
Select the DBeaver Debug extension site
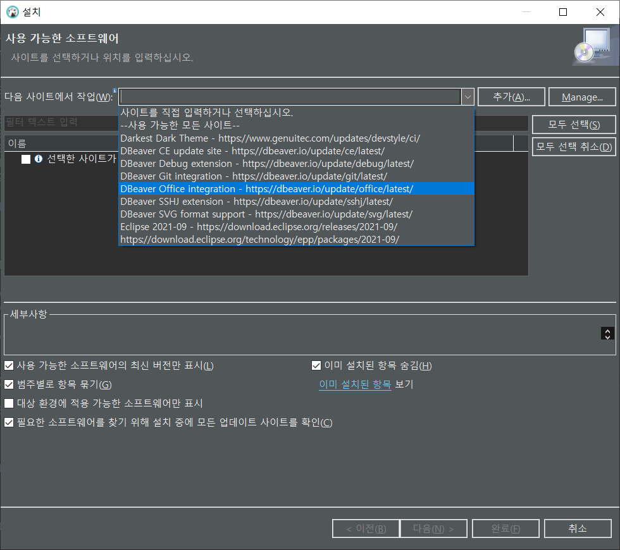pyautogui.click(x=296, y=164)
